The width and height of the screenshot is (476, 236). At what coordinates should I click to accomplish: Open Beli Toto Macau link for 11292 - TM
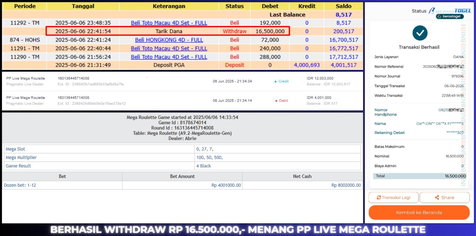pyautogui.click(x=169, y=23)
